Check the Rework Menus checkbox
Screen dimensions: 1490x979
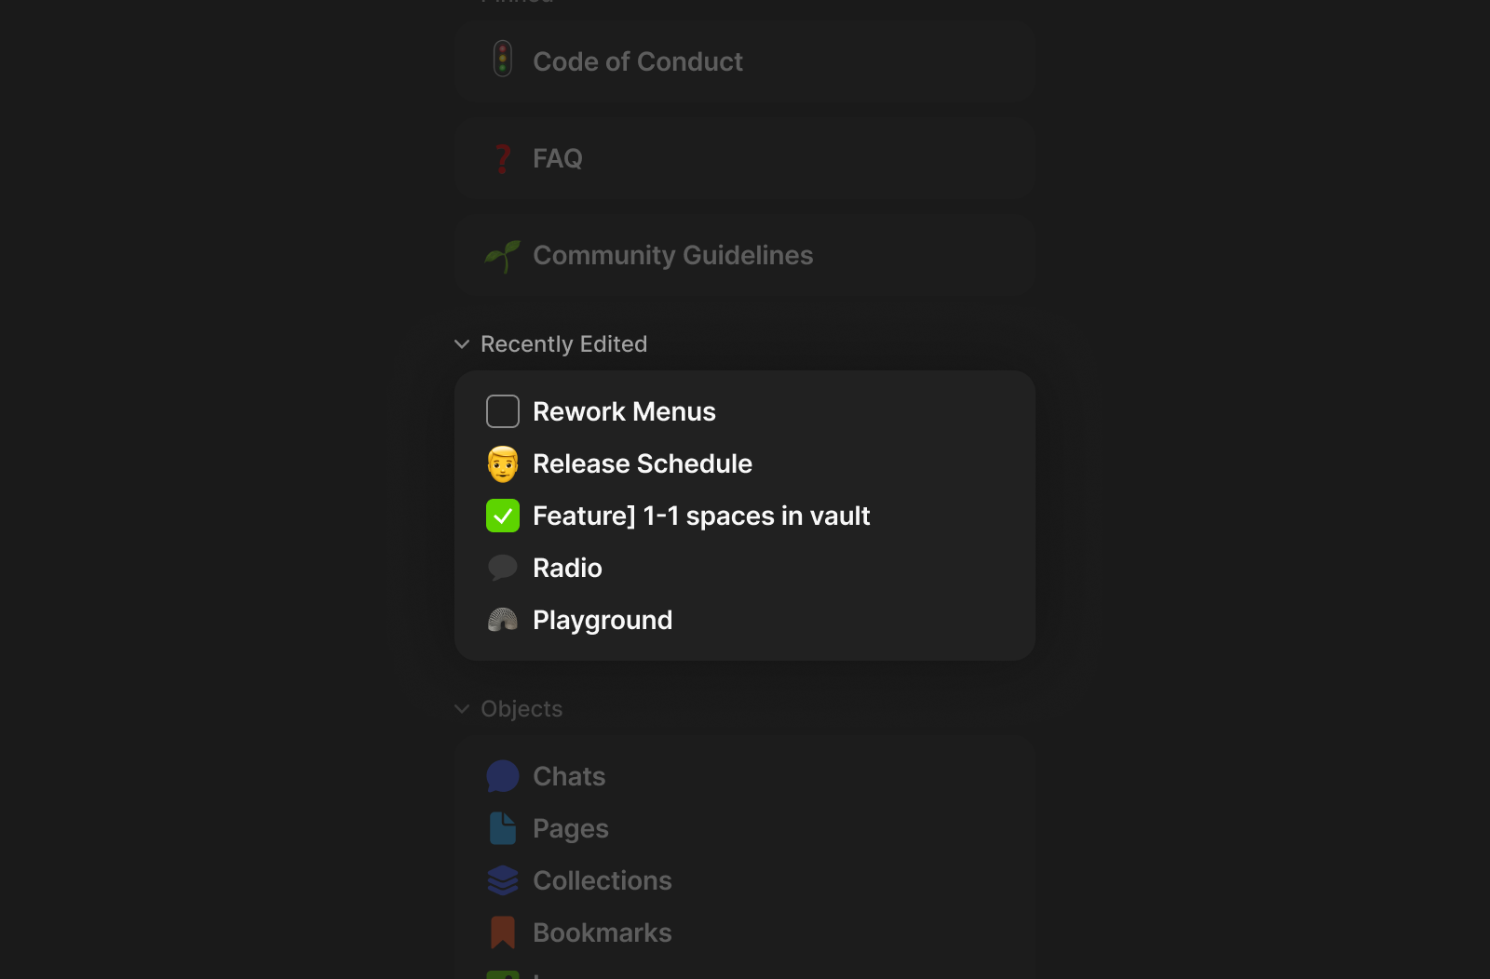click(503, 411)
